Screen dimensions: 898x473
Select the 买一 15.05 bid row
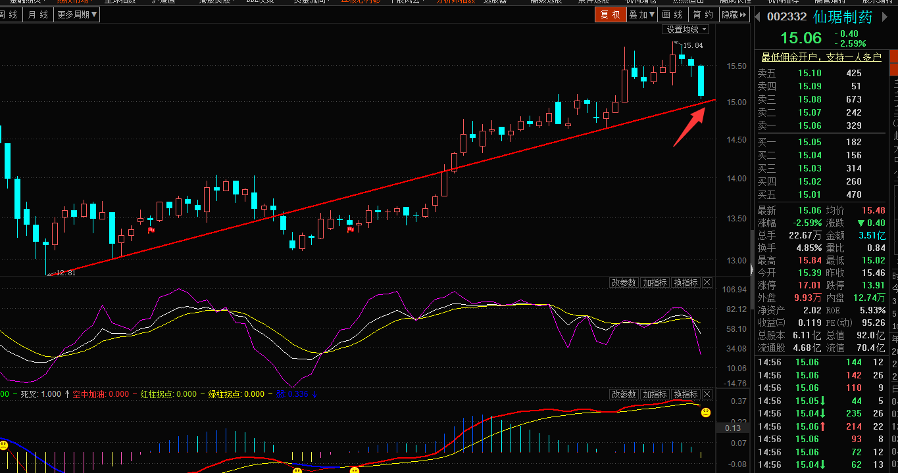820,142
